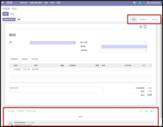Select the 報價單送出 status stage
Viewport: 163px width, 127px height.
coord(143,20)
